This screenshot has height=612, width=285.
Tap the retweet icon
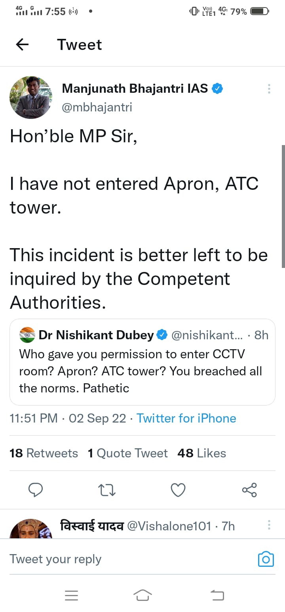(x=106, y=490)
